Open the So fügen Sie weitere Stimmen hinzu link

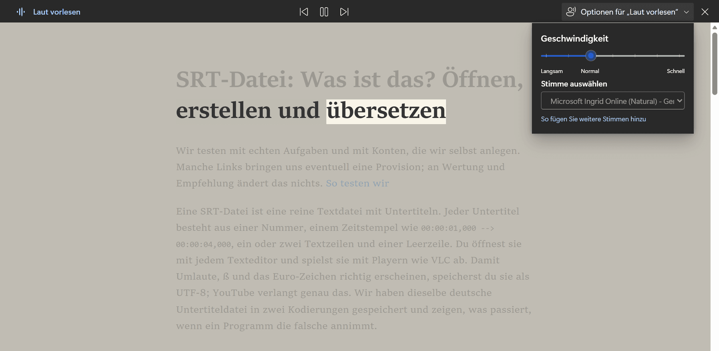click(x=593, y=119)
